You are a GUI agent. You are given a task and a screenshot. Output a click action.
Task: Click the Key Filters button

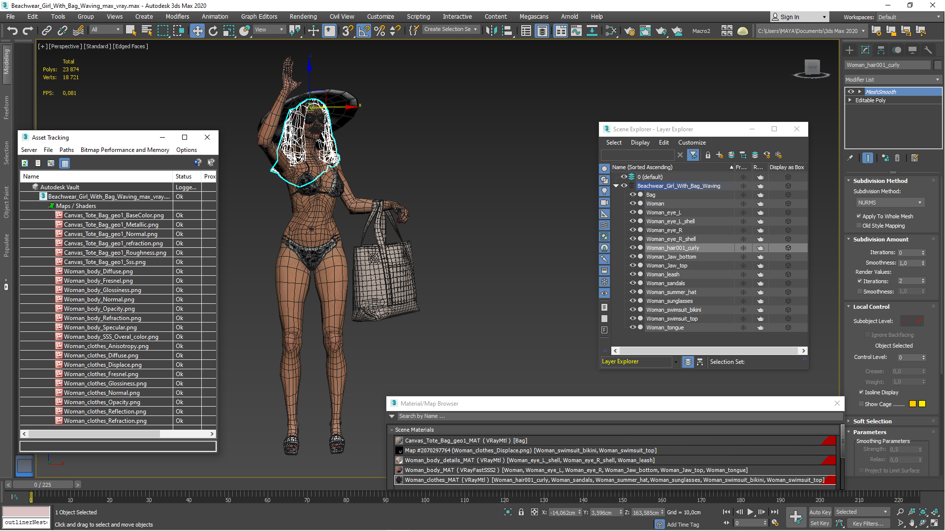pos(868,524)
